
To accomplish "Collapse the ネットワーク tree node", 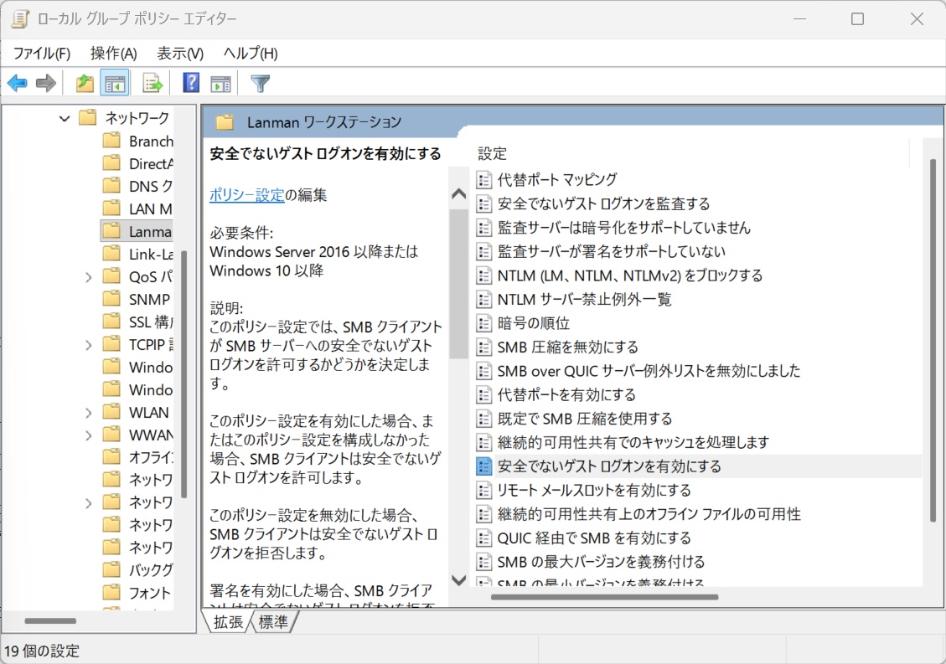I will [x=65, y=118].
